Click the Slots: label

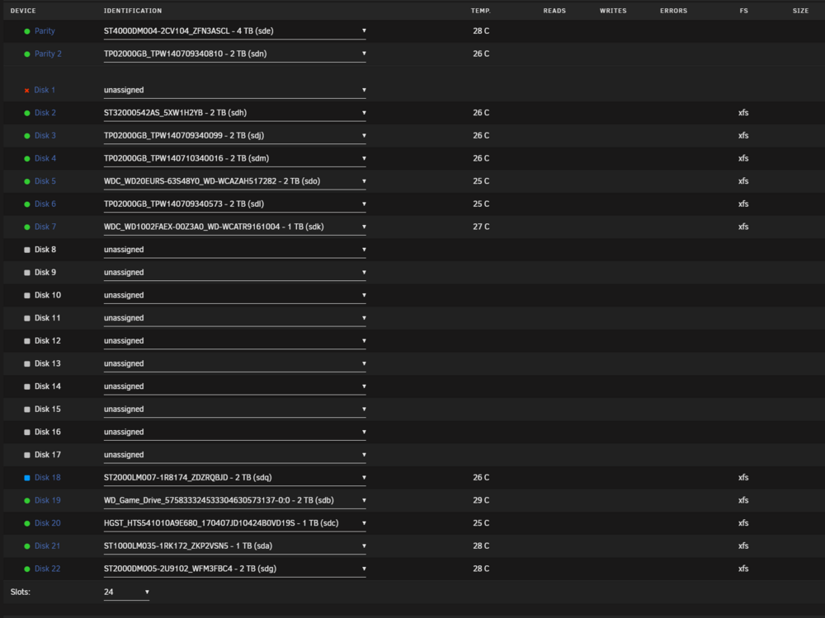[x=21, y=592]
